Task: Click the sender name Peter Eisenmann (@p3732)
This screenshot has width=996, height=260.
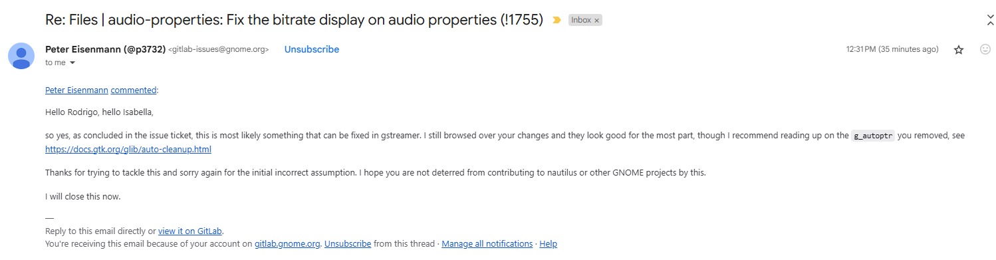Action: pos(105,49)
